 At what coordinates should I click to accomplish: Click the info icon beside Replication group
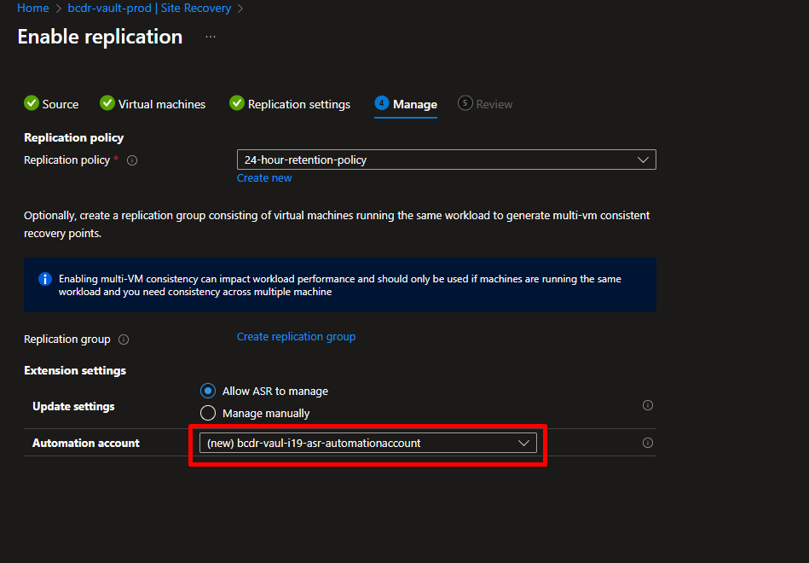tap(124, 340)
